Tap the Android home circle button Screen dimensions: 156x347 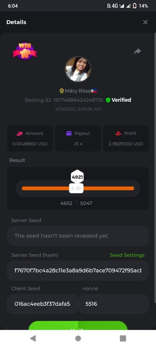coord(78,338)
